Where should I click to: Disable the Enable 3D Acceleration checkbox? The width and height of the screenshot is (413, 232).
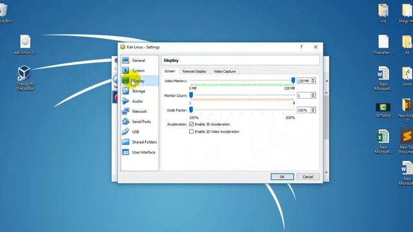[x=191, y=124]
